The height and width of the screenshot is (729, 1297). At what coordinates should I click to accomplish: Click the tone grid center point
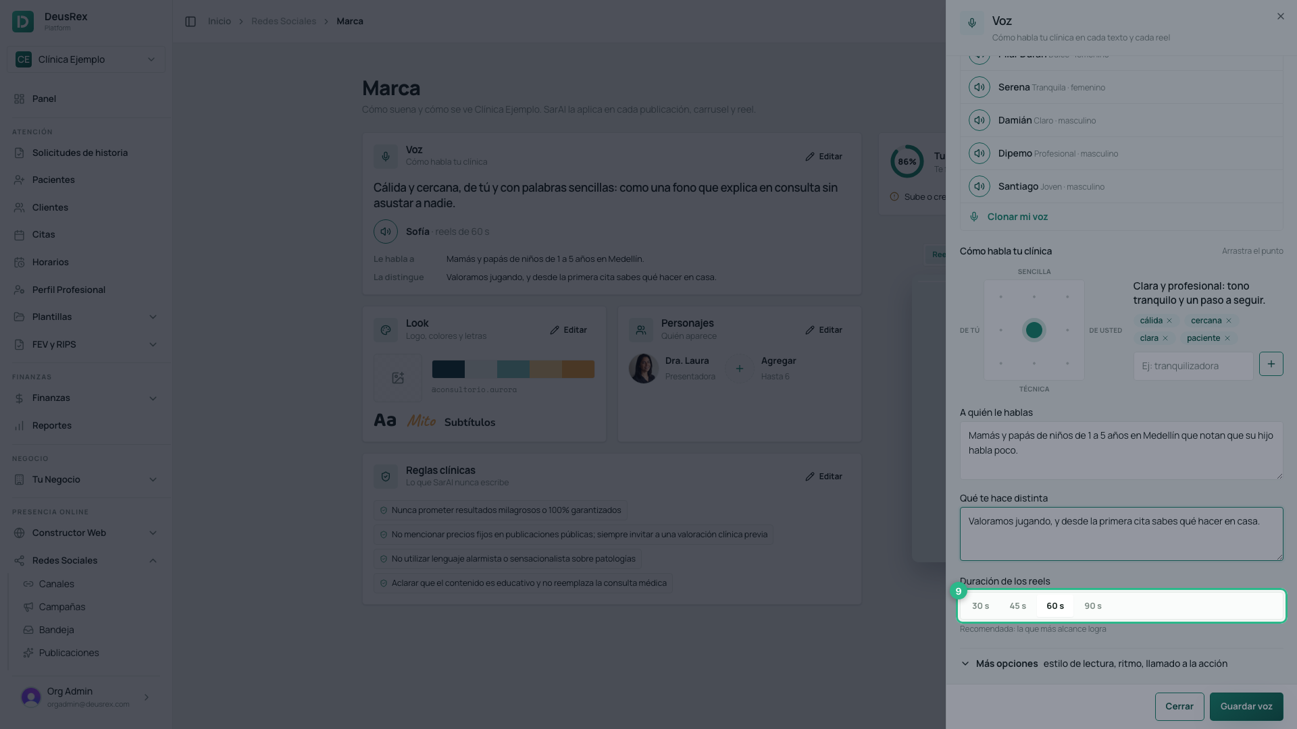pyautogui.click(x=1034, y=330)
